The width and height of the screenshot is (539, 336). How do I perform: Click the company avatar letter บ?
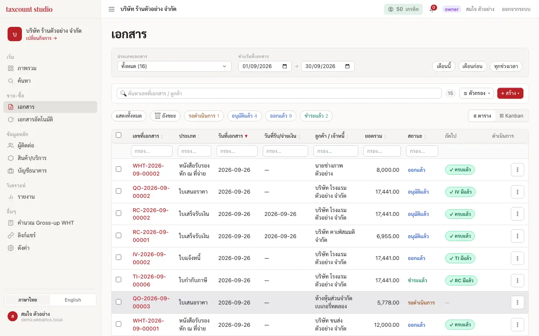click(15, 34)
